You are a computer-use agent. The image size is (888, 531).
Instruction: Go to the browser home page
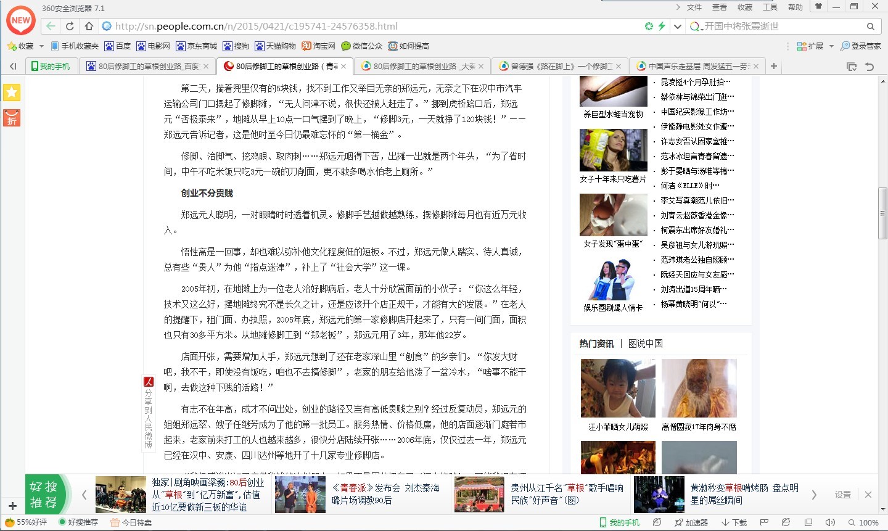coord(89,26)
